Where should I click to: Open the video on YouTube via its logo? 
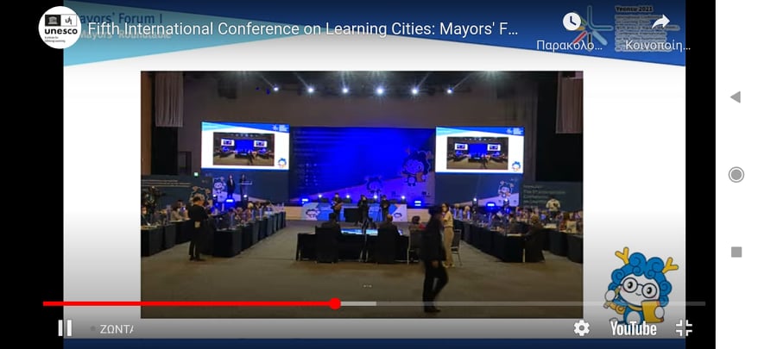tap(633, 328)
